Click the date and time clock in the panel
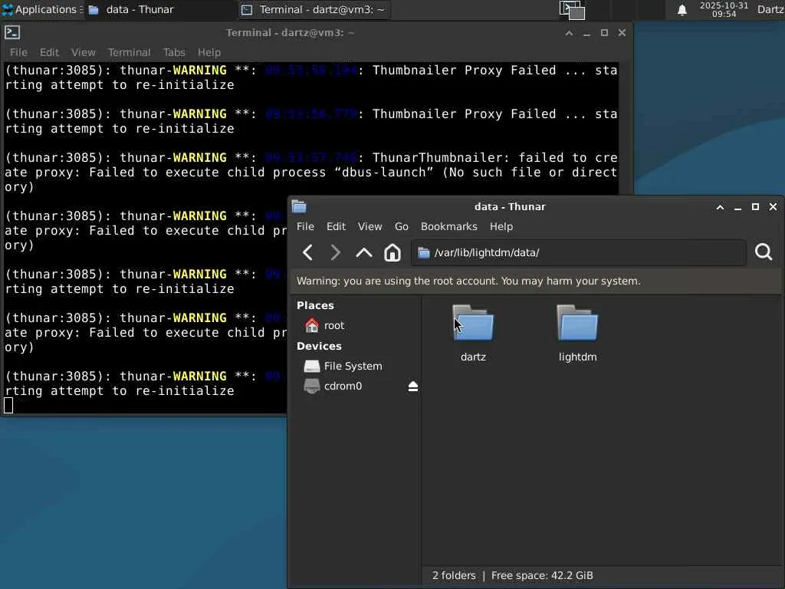Screen dimensions: 785x589 pos(724,9)
